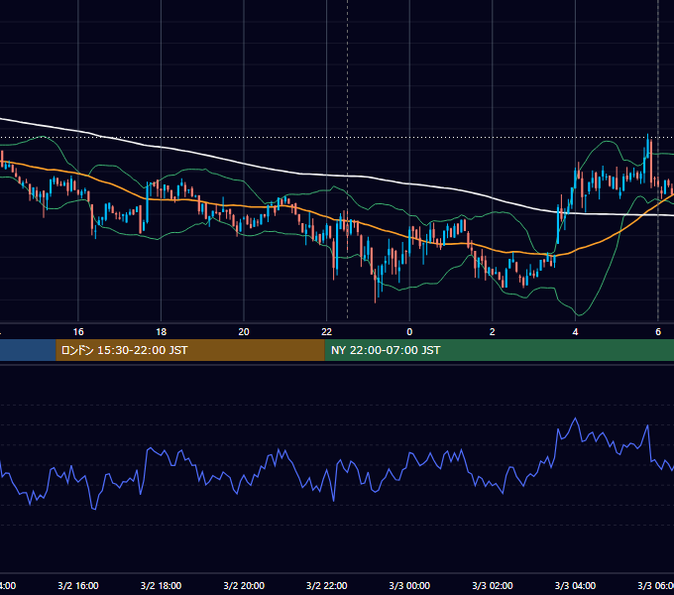Screen dimensions: 674x595
Task: Click hour label 18 on chart axis
Action: click(x=162, y=332)
